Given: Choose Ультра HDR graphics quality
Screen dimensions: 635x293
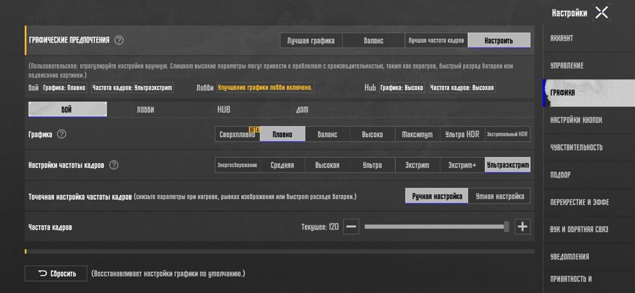Looking at the screenshot, I should pos(462,134).
